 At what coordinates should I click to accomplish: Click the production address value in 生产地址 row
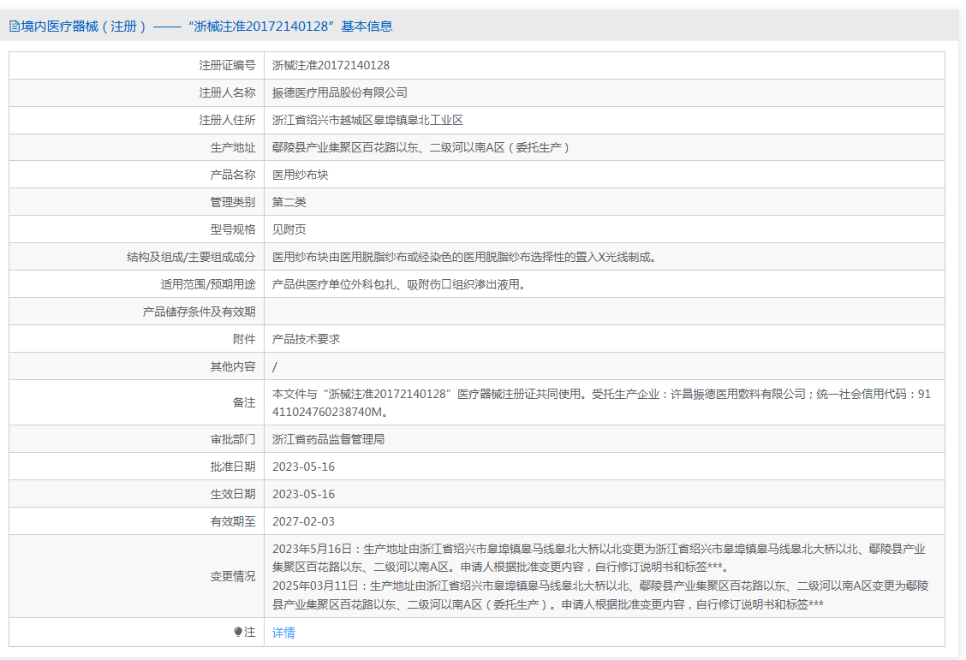pos(420,147)
